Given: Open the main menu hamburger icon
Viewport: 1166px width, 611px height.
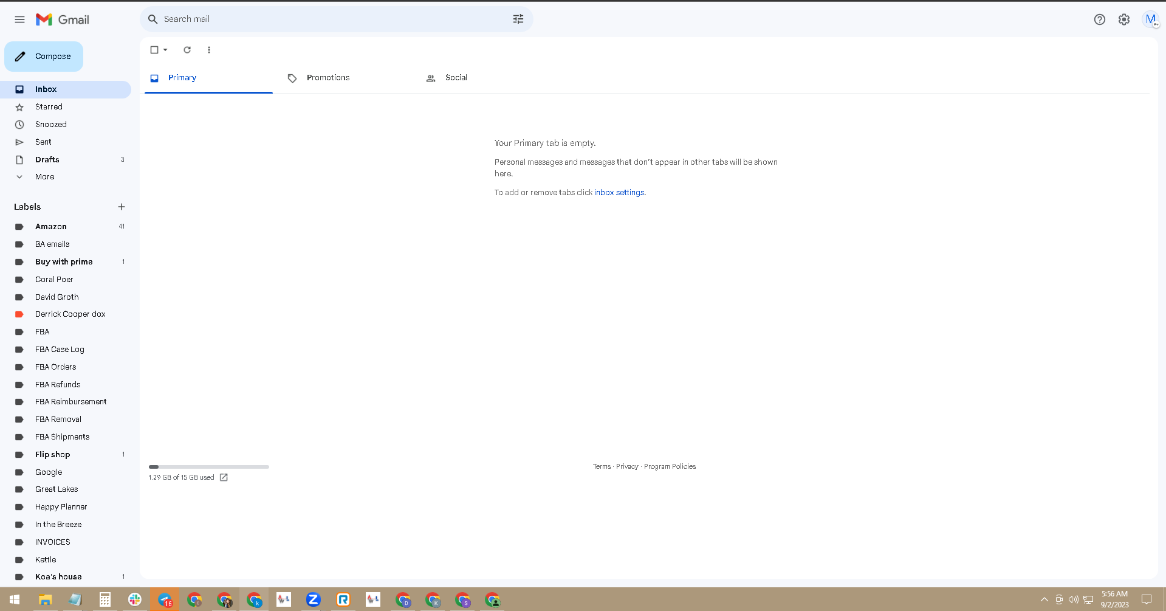Looking at the screenshot, I should coord(19,19).
